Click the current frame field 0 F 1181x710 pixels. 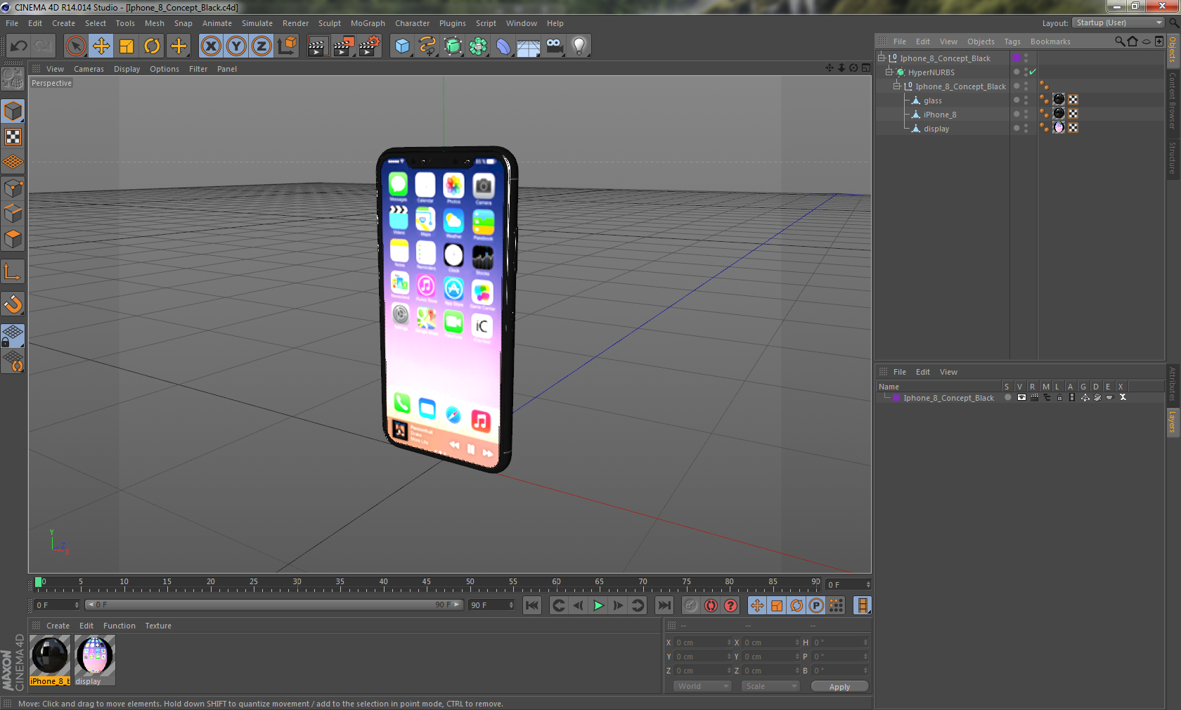58,605
